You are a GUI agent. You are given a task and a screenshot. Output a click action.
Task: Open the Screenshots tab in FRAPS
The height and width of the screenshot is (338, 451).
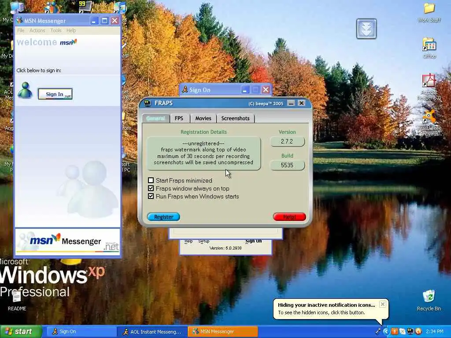click(x=235, y=118)
